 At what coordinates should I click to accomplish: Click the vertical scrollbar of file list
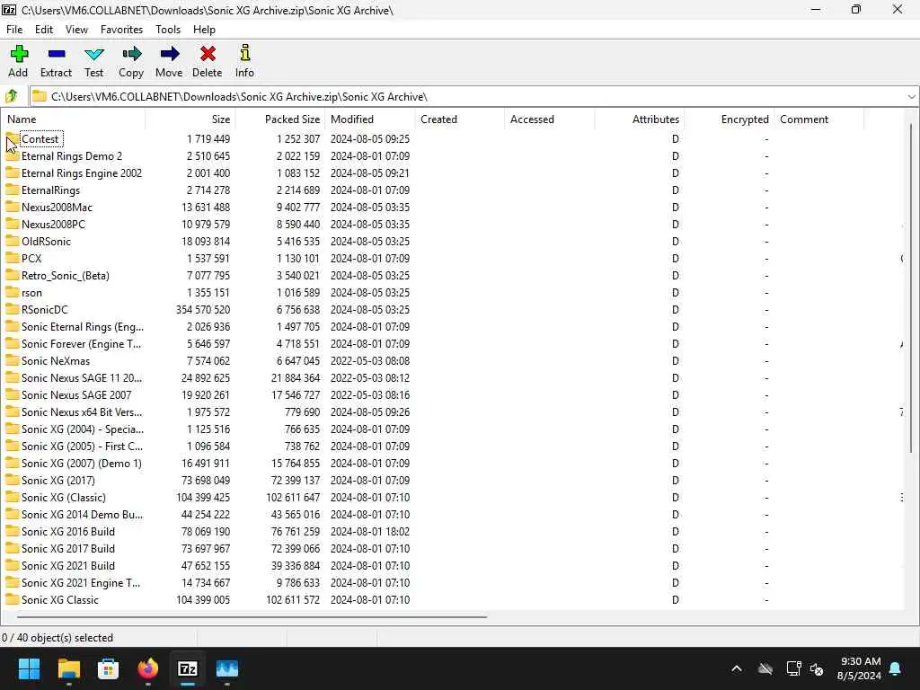pyautogui.click(x=911, y=287)
